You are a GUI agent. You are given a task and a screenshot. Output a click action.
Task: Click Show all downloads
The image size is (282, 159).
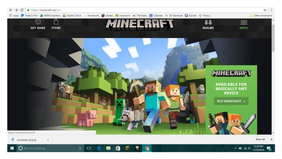[260, 139]
